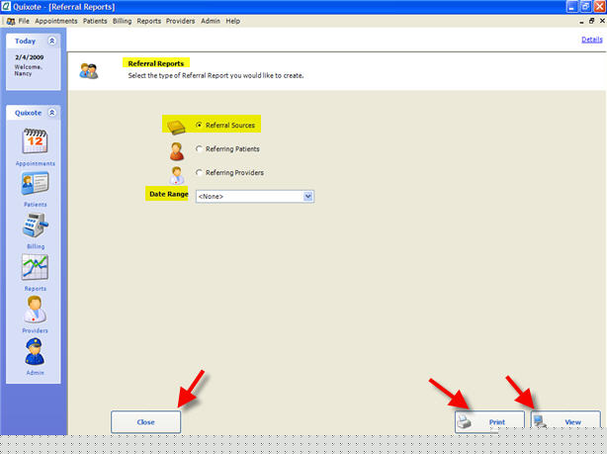Screen dimensions: 607x454
Task: Click the red-shirt Referring Patients icon
Action: (177, 151)
